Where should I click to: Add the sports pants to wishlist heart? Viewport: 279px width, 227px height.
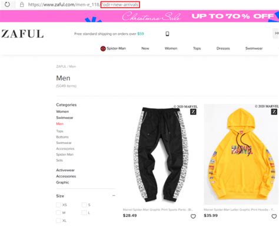click(x=193, y=216)
